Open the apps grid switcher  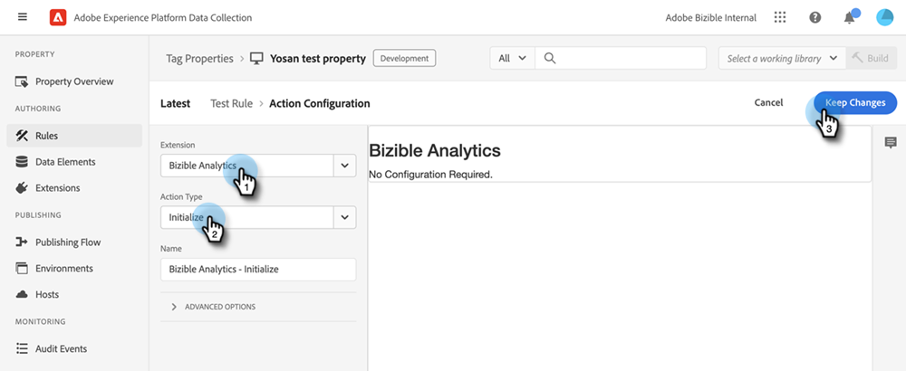[780, 17]
